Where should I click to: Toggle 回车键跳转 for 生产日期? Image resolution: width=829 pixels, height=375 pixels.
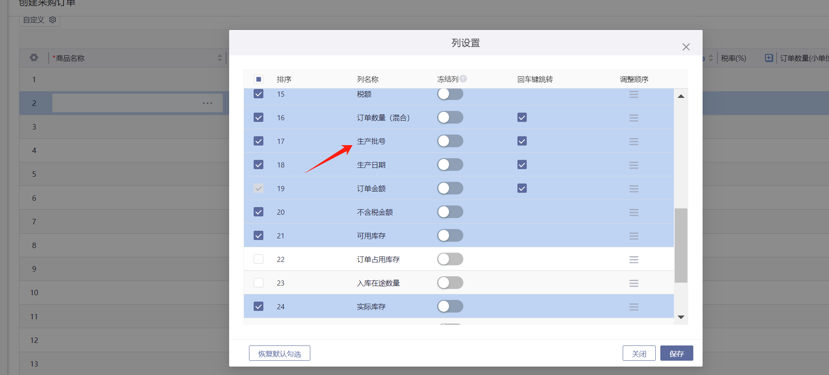[522, 165]
